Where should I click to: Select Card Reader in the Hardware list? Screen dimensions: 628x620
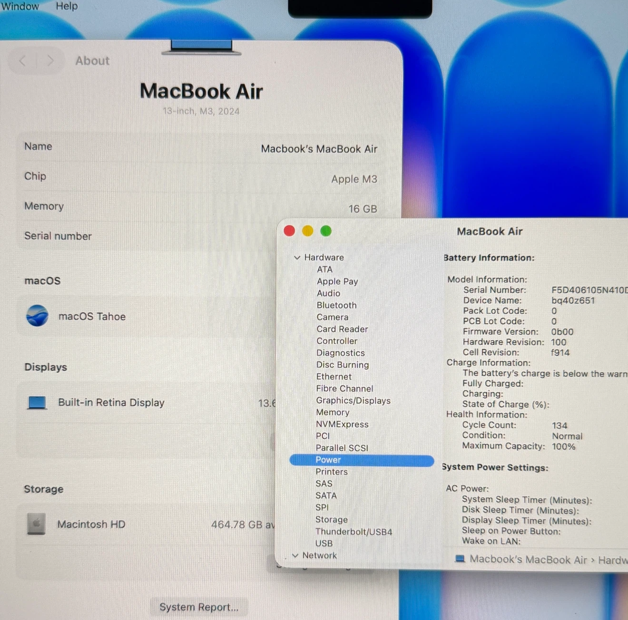342,329
